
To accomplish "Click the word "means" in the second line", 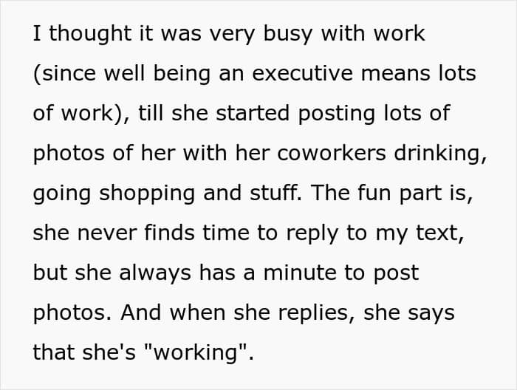I will (x=395, y=74).
